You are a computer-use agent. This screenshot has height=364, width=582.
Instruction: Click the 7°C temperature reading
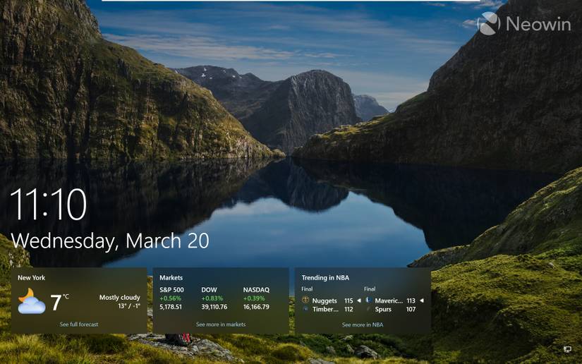59,302
